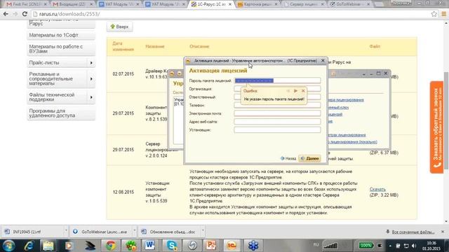
Task: Close the Ошибка error popup
Action: [x=303, y=91]
